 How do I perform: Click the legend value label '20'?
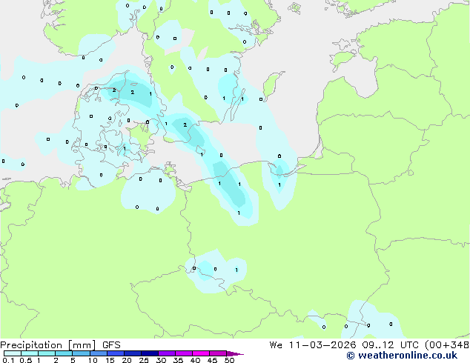point(127,360)
